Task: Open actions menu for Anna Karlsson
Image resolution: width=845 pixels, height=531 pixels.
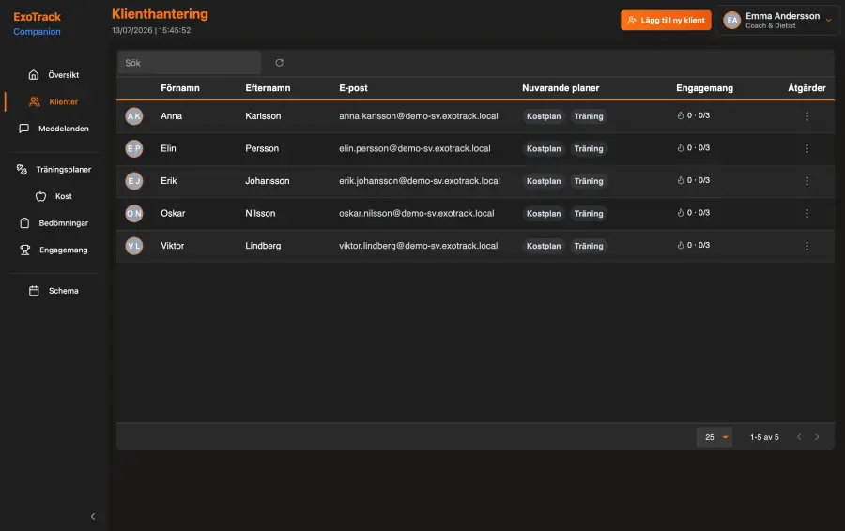Action: point(807,116)
